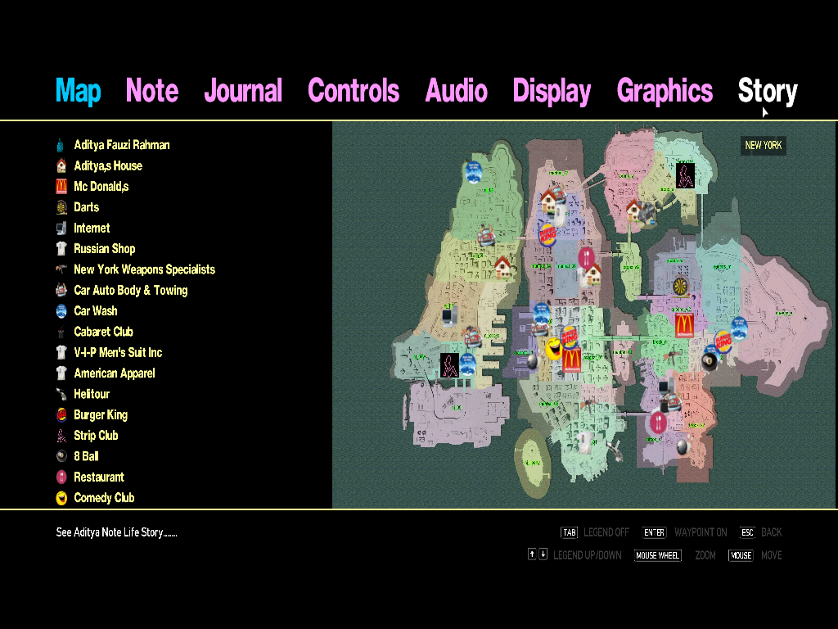The image size is (838, 629).
Task: Click the McDonald's marker beside the map smiley
Action: pyautogui.click(x=571, y=360)
